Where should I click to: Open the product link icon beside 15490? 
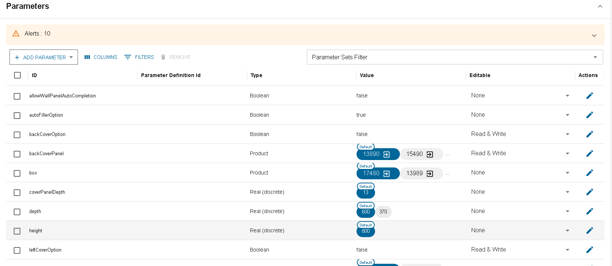tap(430, 154)
